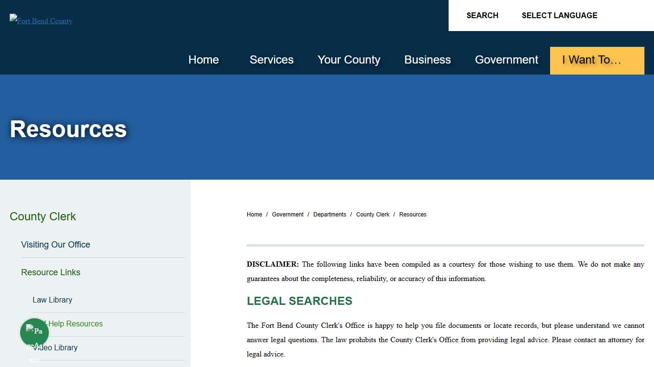Click County Clerk in the breadcrumb trail
654x367 pixels.
tap(373, 215)
